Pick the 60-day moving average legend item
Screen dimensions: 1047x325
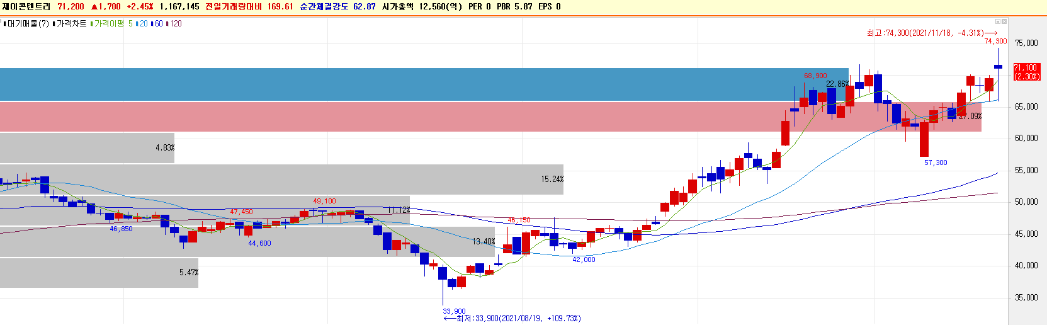[157, 24]
